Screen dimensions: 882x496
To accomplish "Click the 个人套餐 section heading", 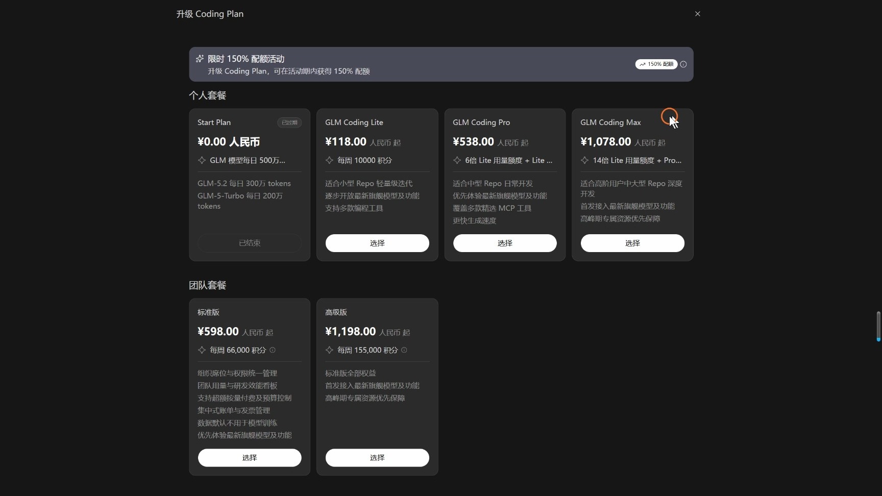I will click(x=208, y=95).
